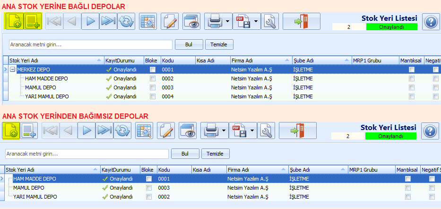Image resolution: width=441 pixels, height=209 pixels.
Task: Collapse MERKEZ DEPO tree node
Action: tap(12, 70)
